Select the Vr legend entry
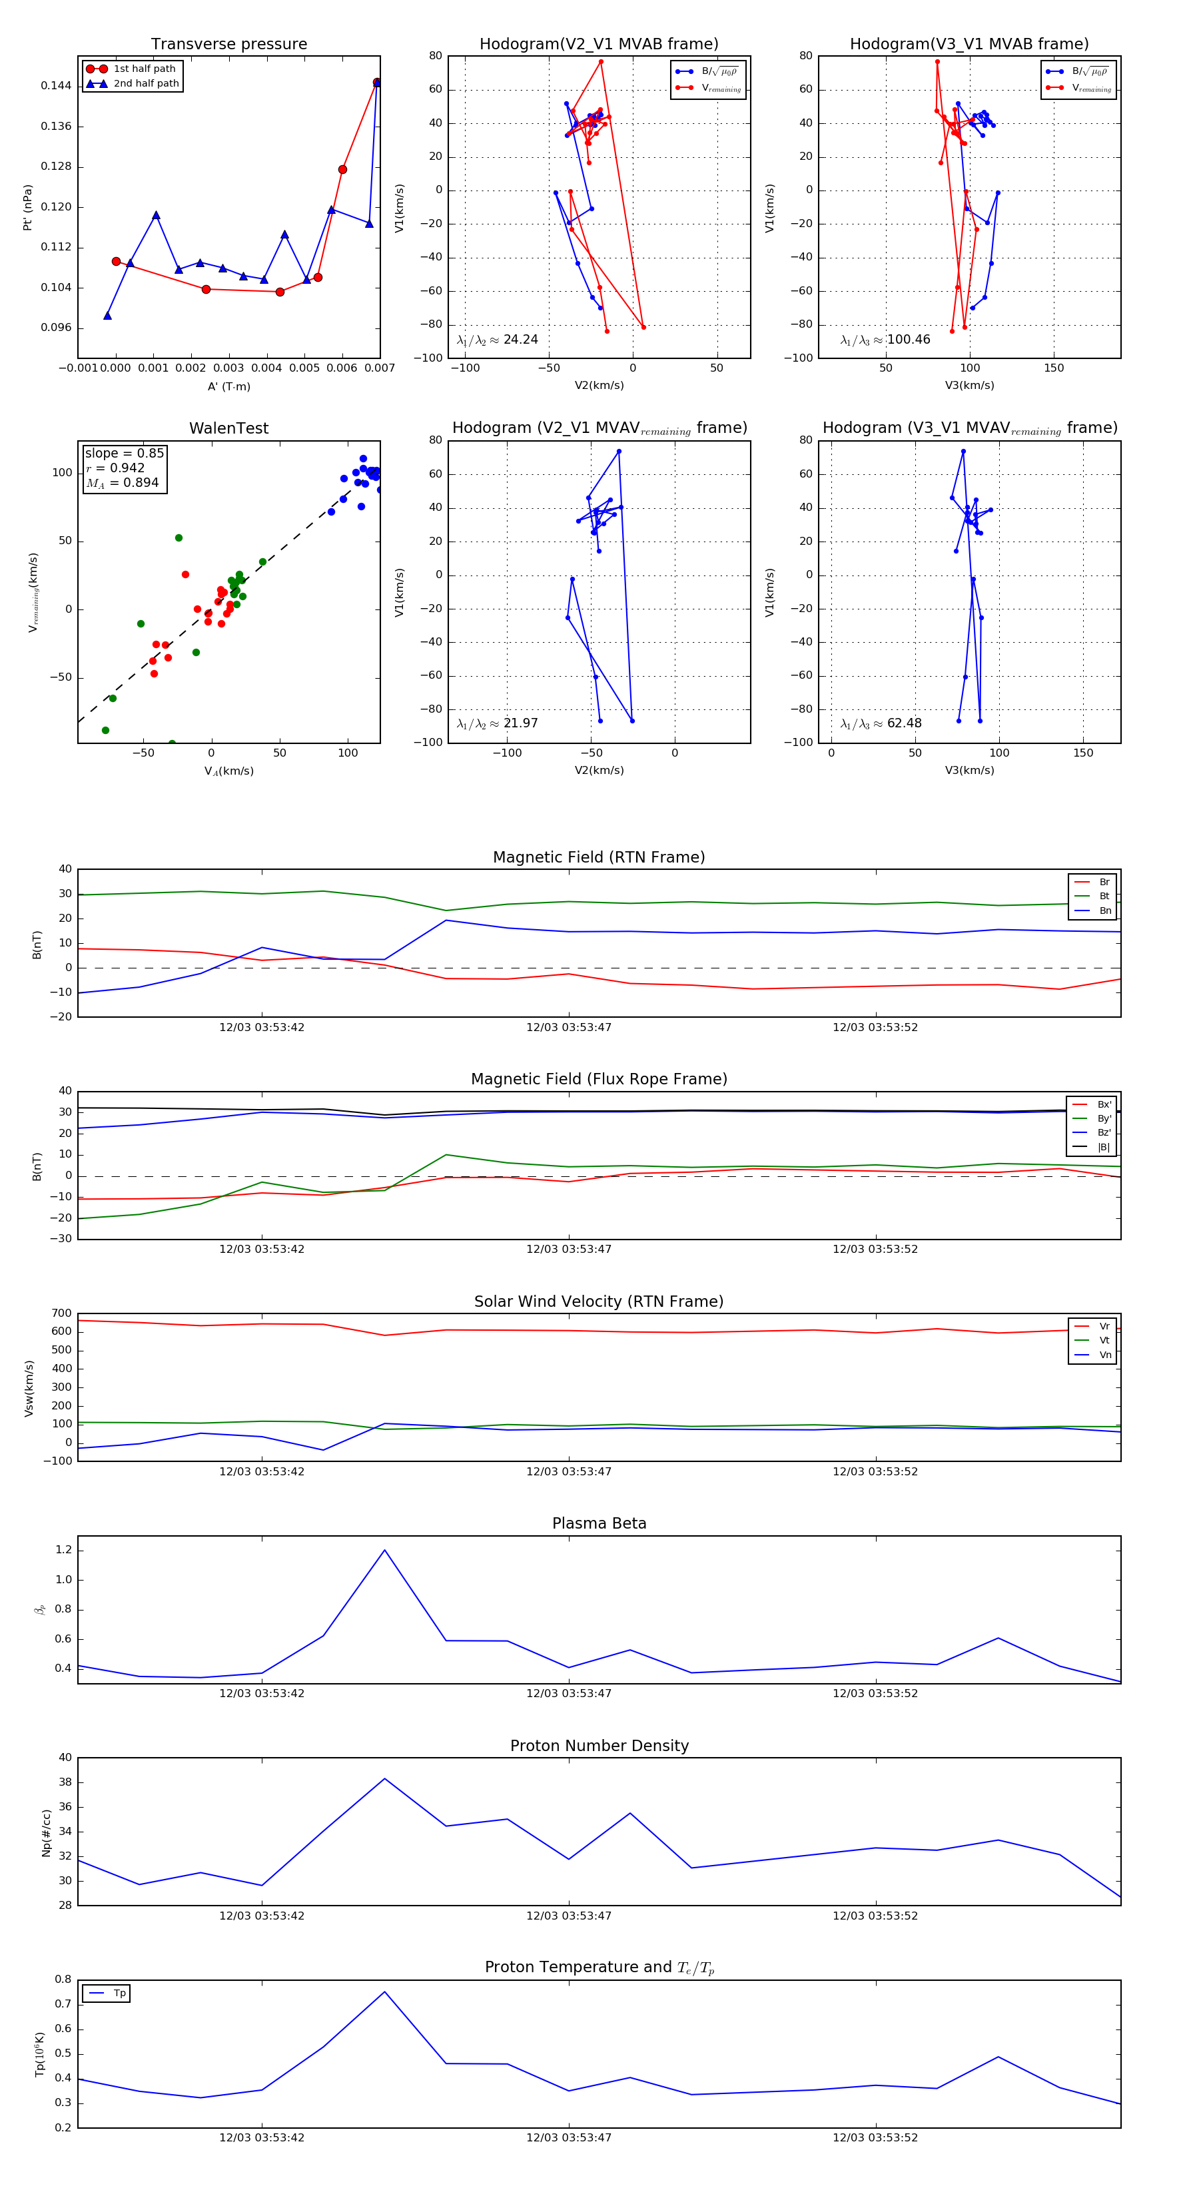Screen dimensions: 1199x2198 pos(1092,1327)
